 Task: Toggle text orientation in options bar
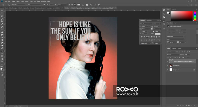(x=9, y=5)
